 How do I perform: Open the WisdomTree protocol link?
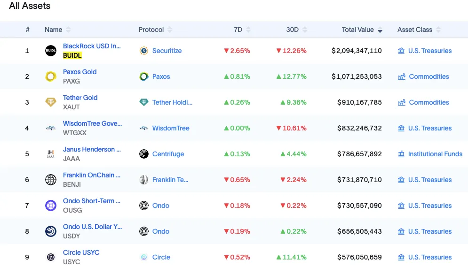171,128
